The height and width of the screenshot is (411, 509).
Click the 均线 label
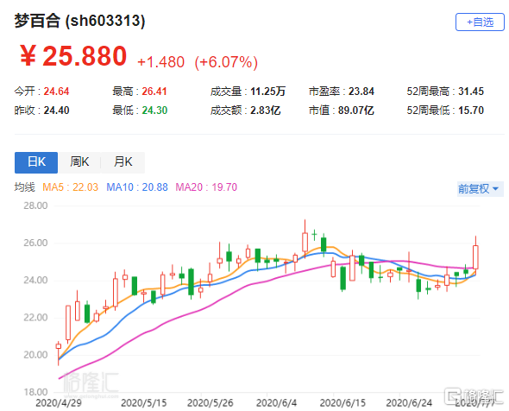click(25, 187)
